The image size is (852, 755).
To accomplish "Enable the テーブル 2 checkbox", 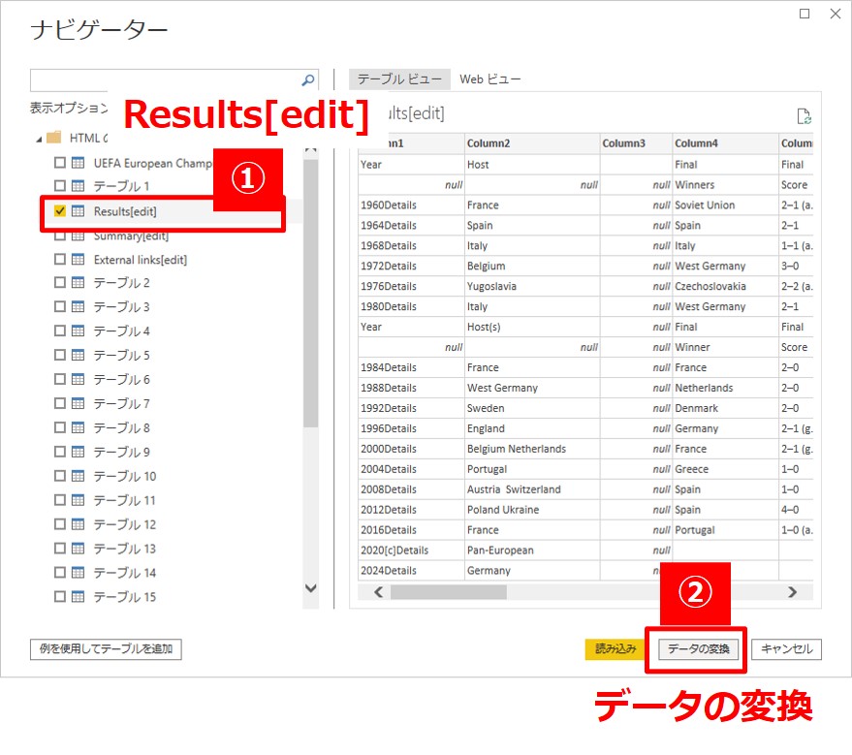I will point(60,283).
